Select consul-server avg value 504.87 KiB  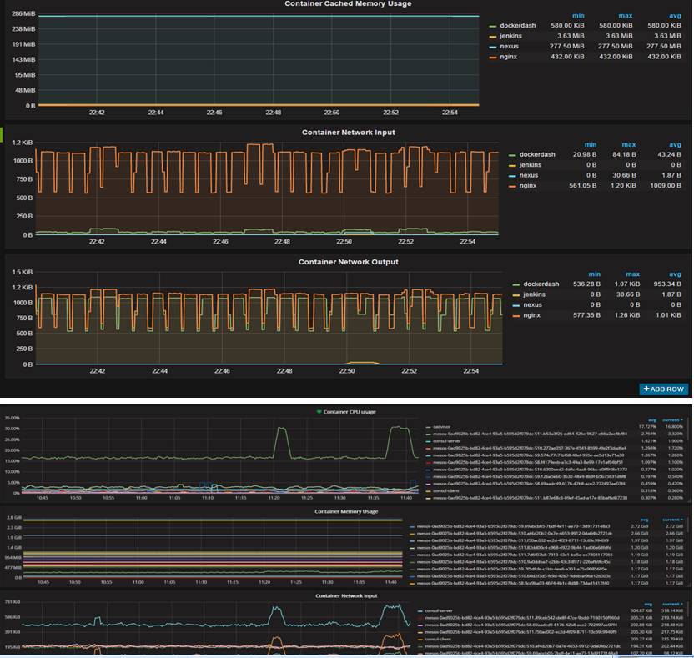pos(641,611)
